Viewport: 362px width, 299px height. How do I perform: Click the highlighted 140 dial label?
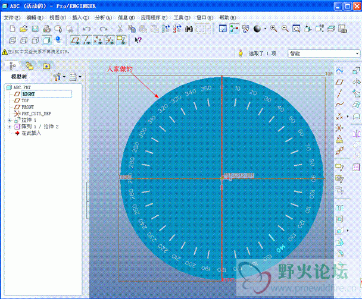pyautogui.click(x=281, y=248)
